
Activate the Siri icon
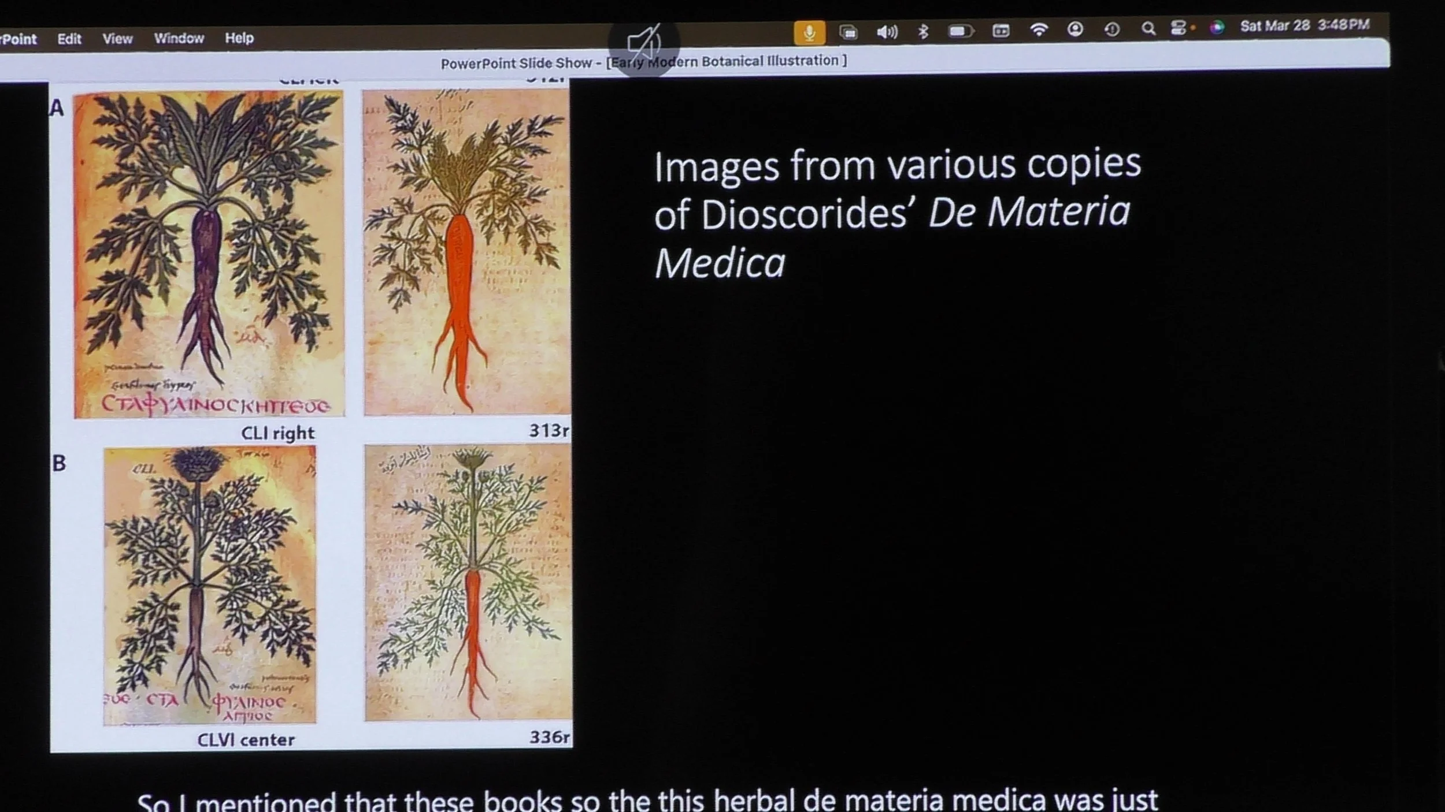pos(1217,27)
